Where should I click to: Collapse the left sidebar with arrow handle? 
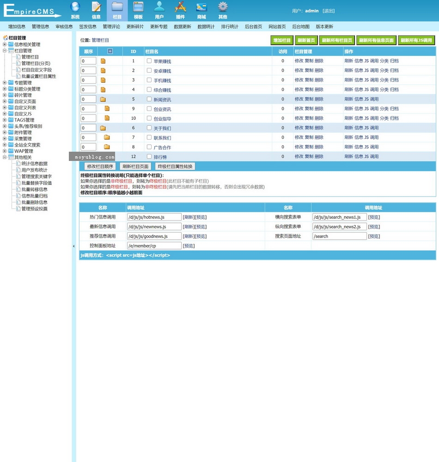73,246
